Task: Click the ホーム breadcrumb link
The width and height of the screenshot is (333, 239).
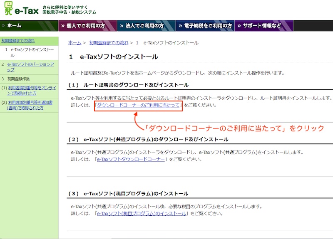Action: (x=75, y=43)
